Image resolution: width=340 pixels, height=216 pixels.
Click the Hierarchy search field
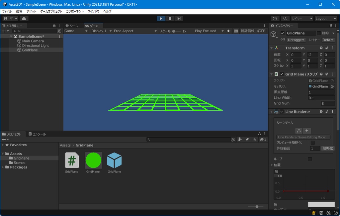[35, 31]
